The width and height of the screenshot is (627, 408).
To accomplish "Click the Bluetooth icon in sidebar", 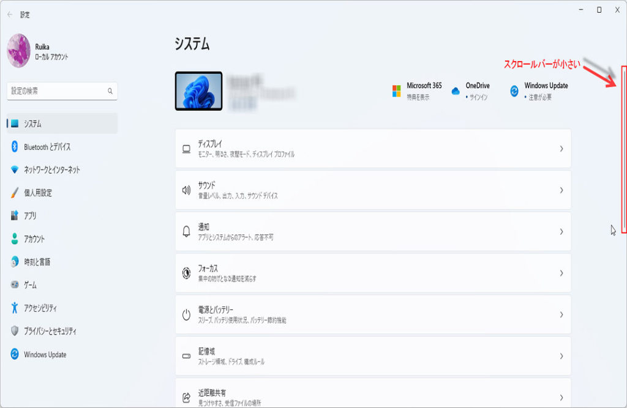I will [x=15, y=147].
